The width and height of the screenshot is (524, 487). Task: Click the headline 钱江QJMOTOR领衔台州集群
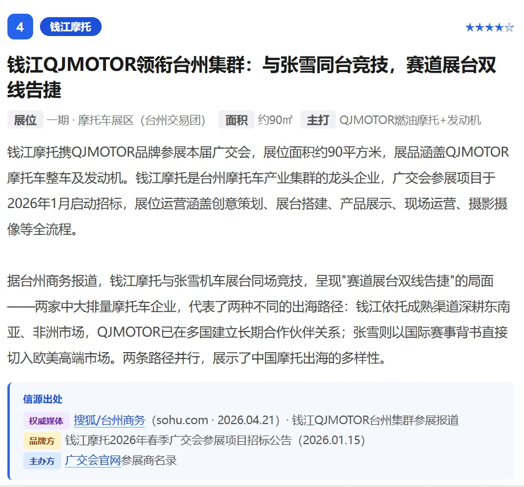tap(251, 77)
